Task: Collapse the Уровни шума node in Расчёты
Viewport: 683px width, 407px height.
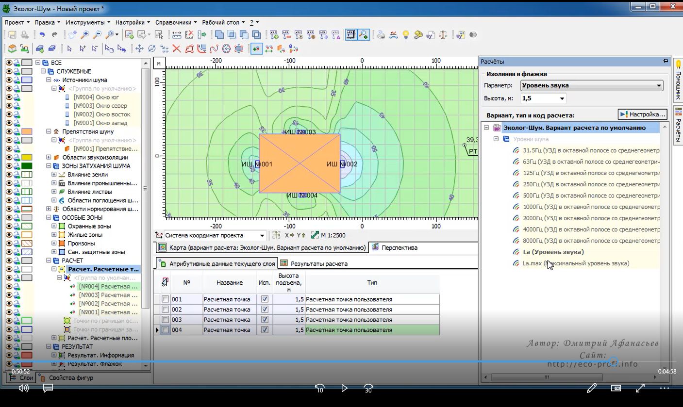Action: tap(496, 139)
